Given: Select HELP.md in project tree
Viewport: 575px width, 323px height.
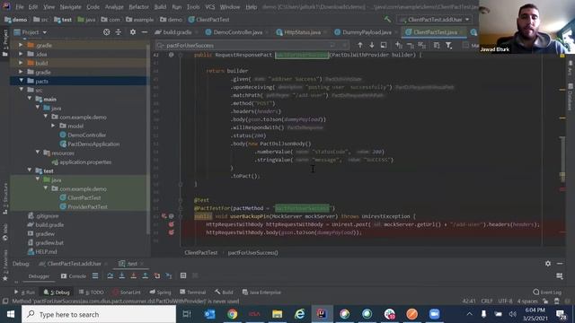Looking at the screenshot, I should pos(46,251).
